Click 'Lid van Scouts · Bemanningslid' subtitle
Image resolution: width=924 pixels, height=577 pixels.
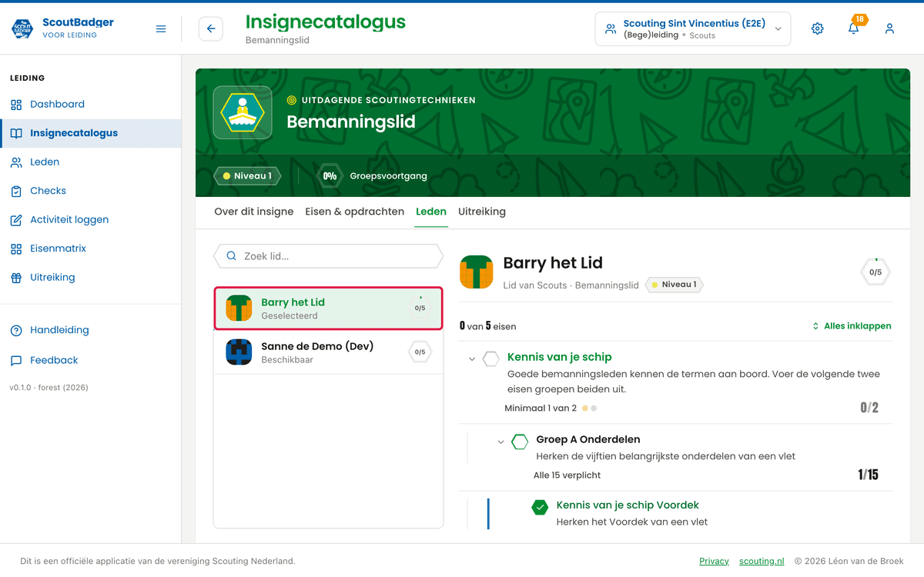tap(571, 285)
